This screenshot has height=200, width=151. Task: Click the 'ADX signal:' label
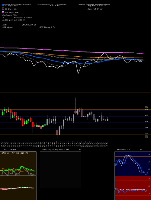click(x=8, y=27)
